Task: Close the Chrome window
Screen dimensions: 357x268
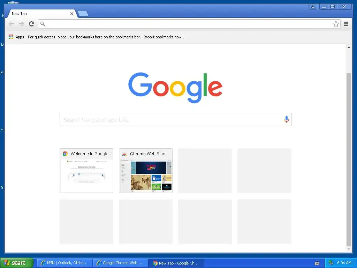Action: (344, 7)
